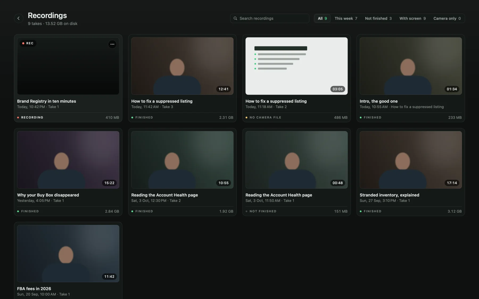Open the slide thumbnail of Take 2
This screenshot has height=299, width=479.
click(296, 66)
